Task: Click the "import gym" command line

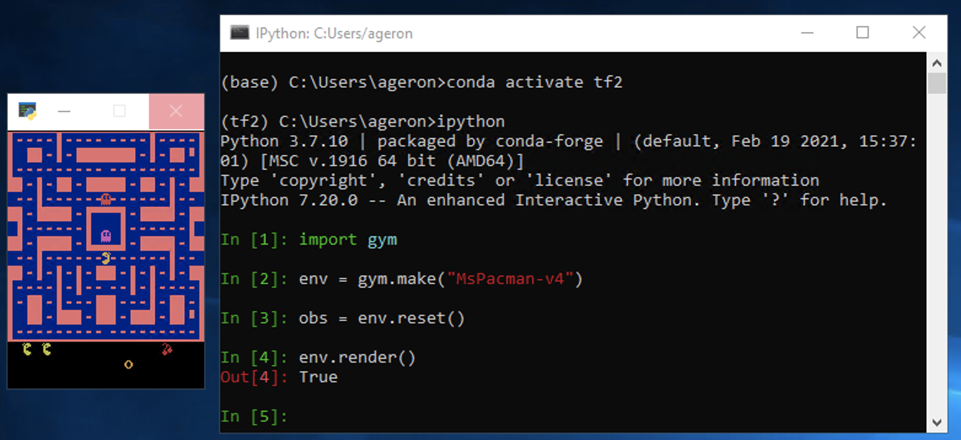Action: [x=348, y=239]
